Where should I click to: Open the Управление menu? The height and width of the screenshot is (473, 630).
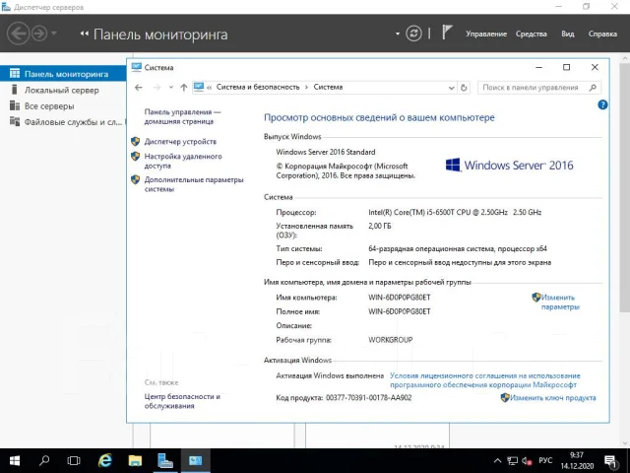point(486,34)
